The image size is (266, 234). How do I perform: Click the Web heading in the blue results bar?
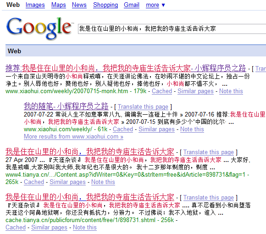[x=14, y=51]
